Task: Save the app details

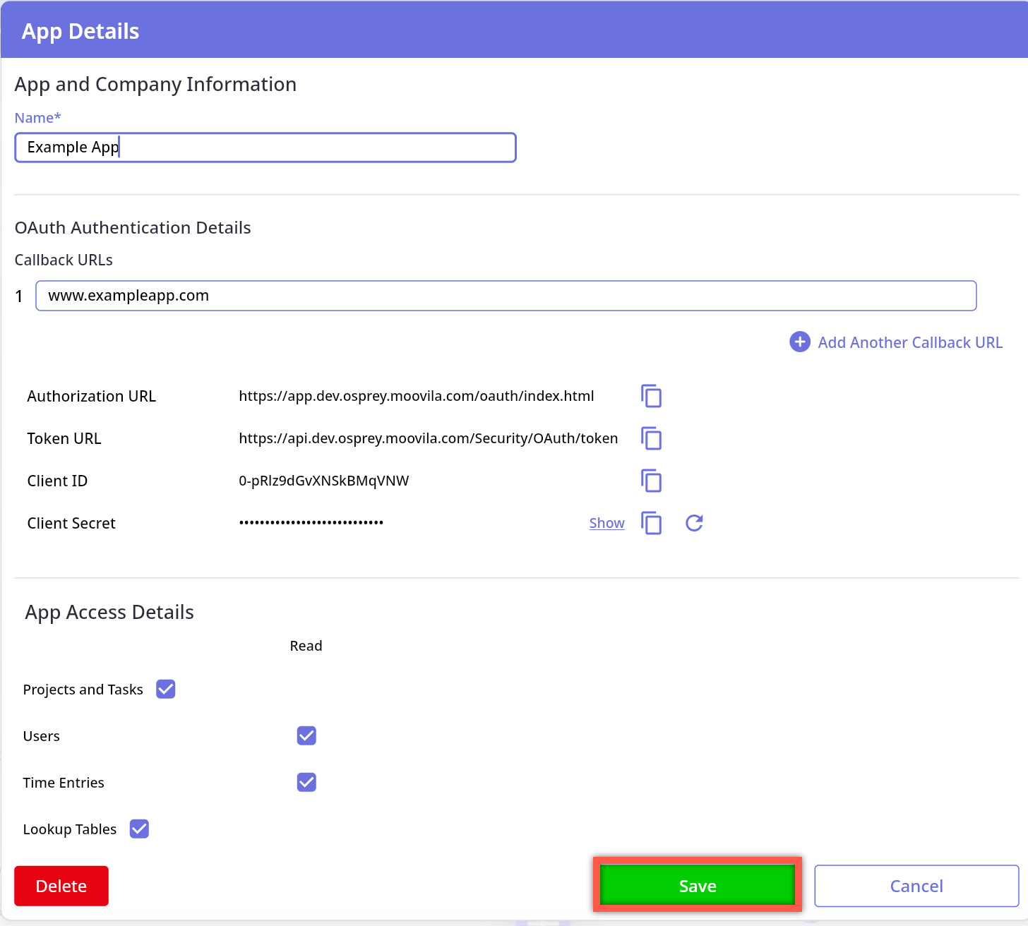Action: (x=697, y=886)
